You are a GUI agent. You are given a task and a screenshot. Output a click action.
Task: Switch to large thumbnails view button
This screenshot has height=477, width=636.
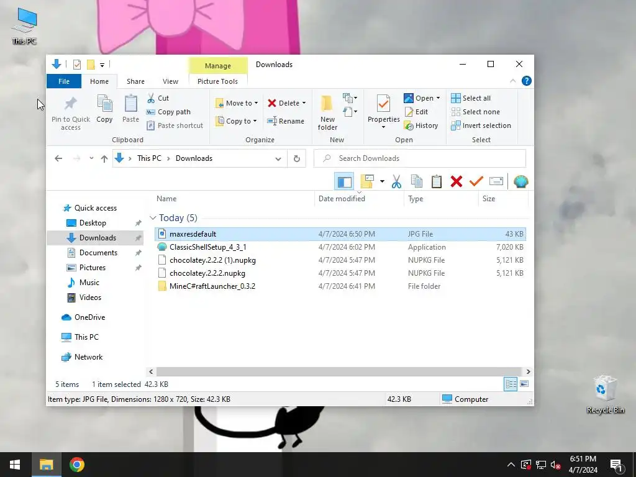(x=524, y=384)
